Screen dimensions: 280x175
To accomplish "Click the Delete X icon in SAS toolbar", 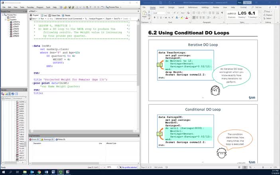I will tap(91, 7).
